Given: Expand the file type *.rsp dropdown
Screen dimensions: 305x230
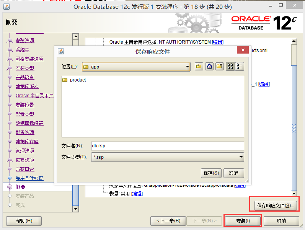Looking at the screenshot, I should coord(241,157).
